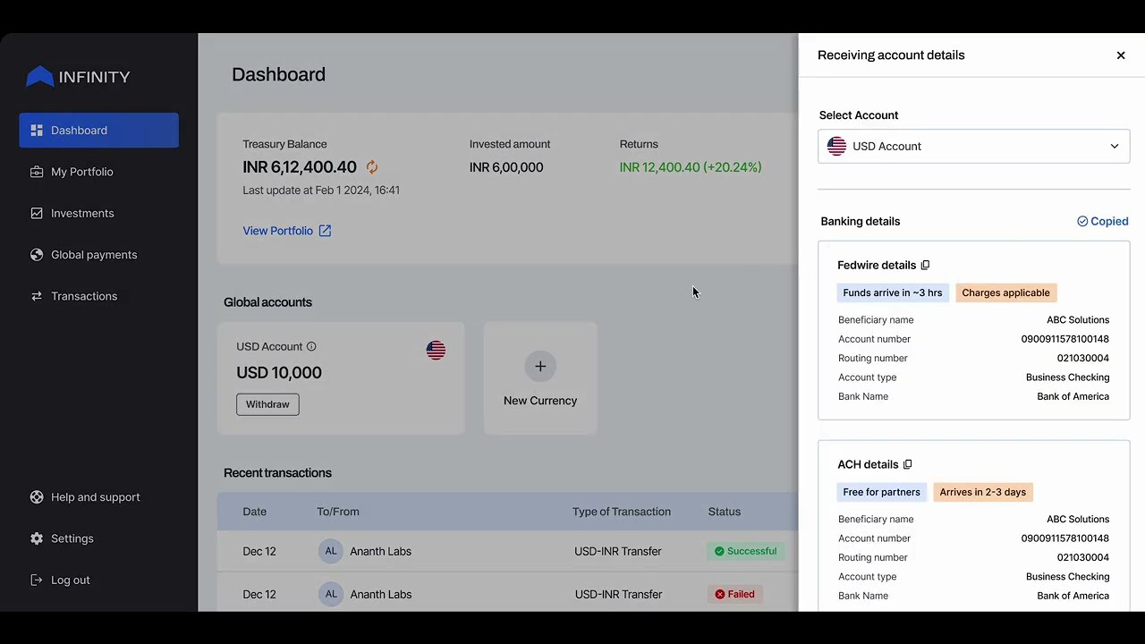Copy the Fedwire details
The image size is (1145, 644).
point(926,265)
